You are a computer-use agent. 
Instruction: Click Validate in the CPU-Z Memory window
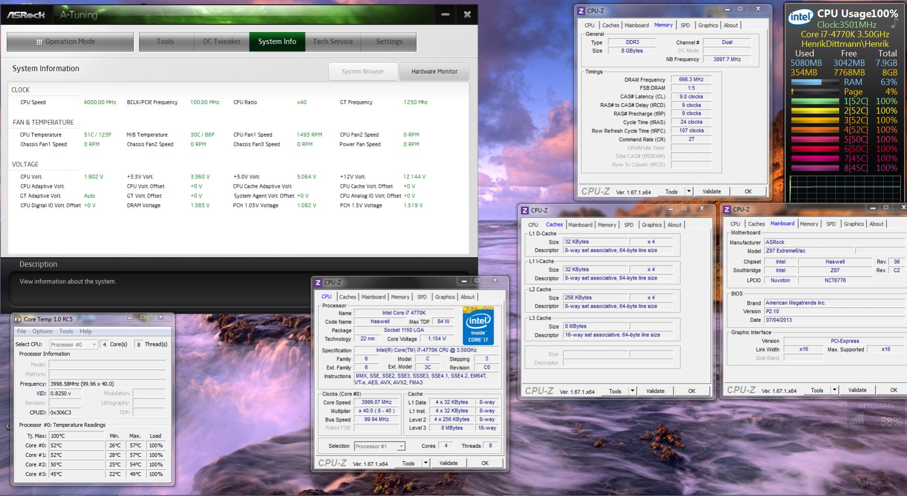click(712, 192)
